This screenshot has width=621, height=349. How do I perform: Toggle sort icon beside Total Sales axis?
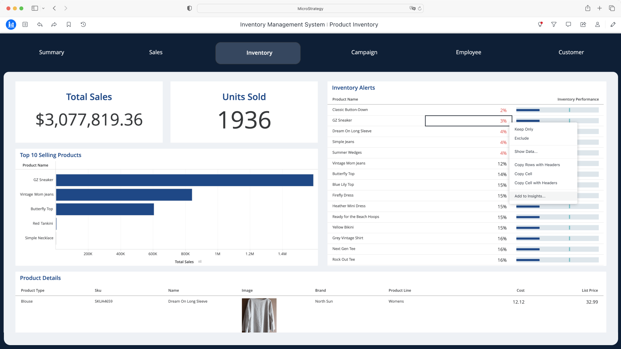click(200, 262)
